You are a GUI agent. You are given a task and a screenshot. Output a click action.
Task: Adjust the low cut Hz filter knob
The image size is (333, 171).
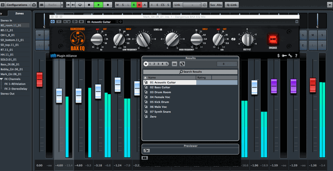tap(97, 39)
